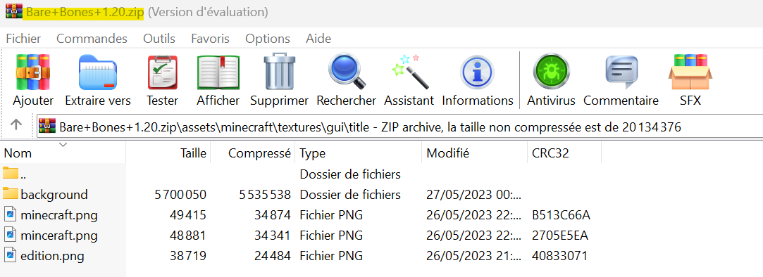Sort by the Type column header
The image size is (763, 277).
pos(359,153)
